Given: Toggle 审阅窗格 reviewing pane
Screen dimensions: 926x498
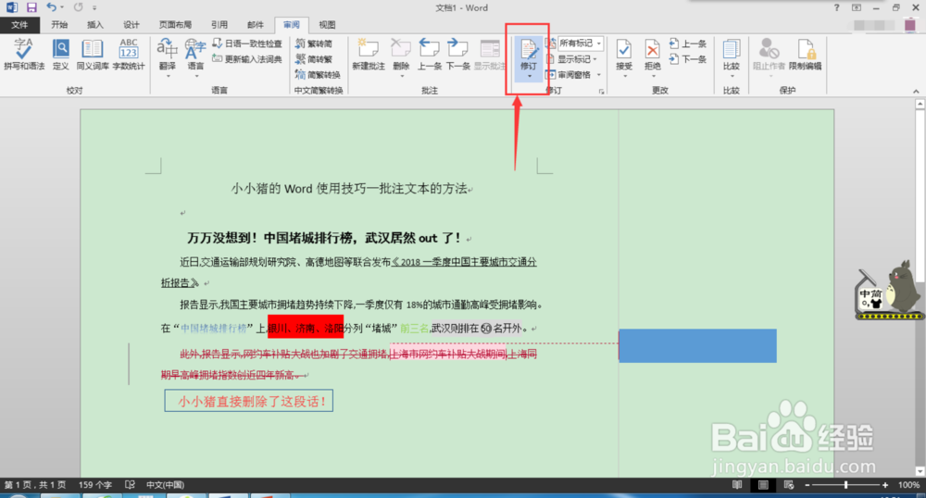Looking at the screenshot, I should [569, 75].
